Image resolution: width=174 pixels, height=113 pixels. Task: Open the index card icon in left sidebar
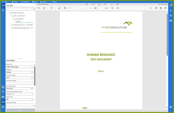[3, 97]
